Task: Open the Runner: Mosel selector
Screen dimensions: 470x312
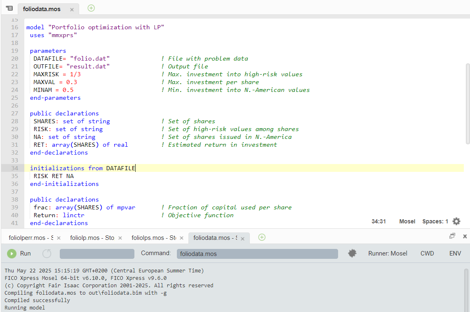Action: (388, 253)
